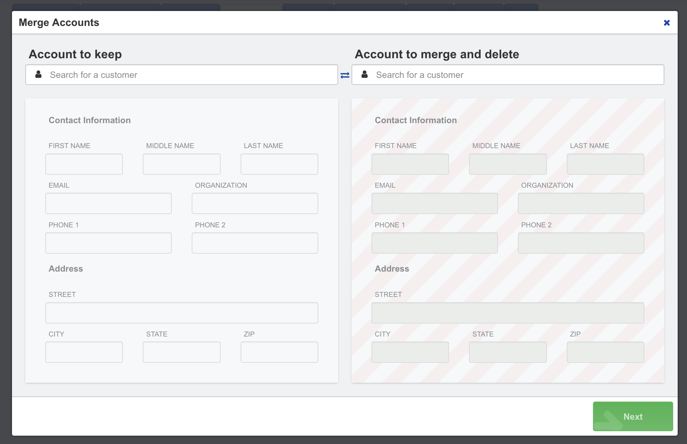Click the 'Merge Accounts' dialog title
This screenshot has height=444, width=687.
pyautogui.click(x=59, y=22)
